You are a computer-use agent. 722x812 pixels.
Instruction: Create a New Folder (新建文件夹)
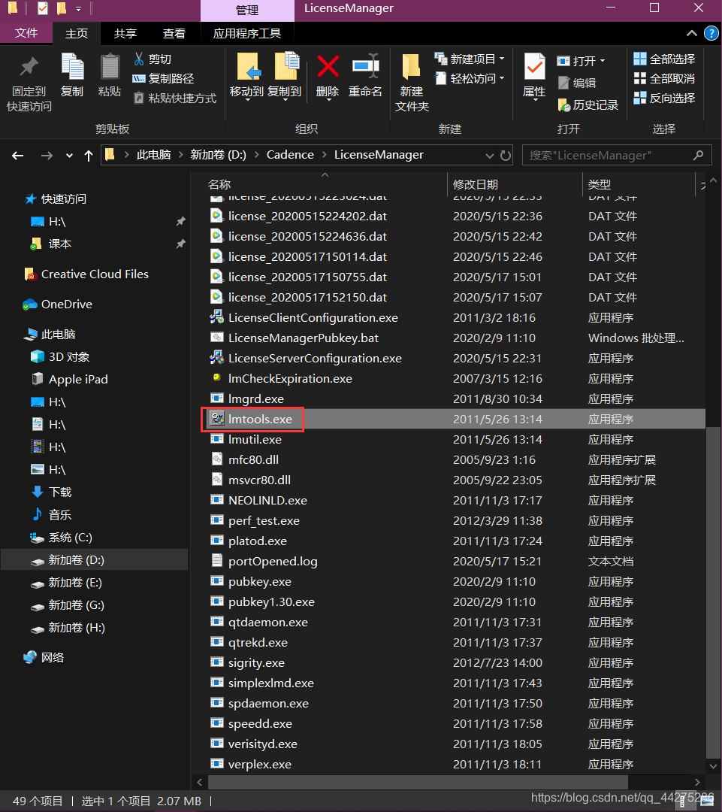[x=412, y=83]
